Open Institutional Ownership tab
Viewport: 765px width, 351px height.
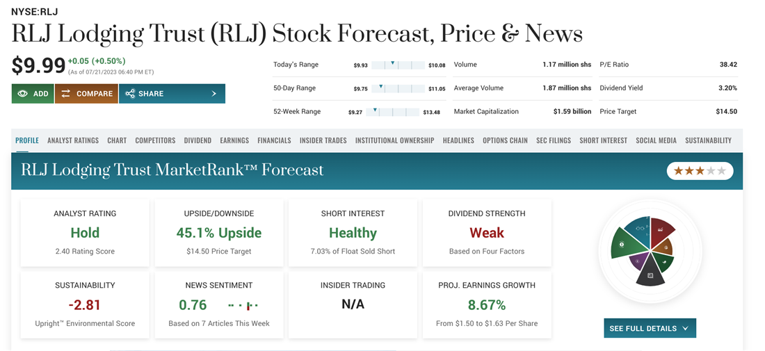(x=395, y=140)
